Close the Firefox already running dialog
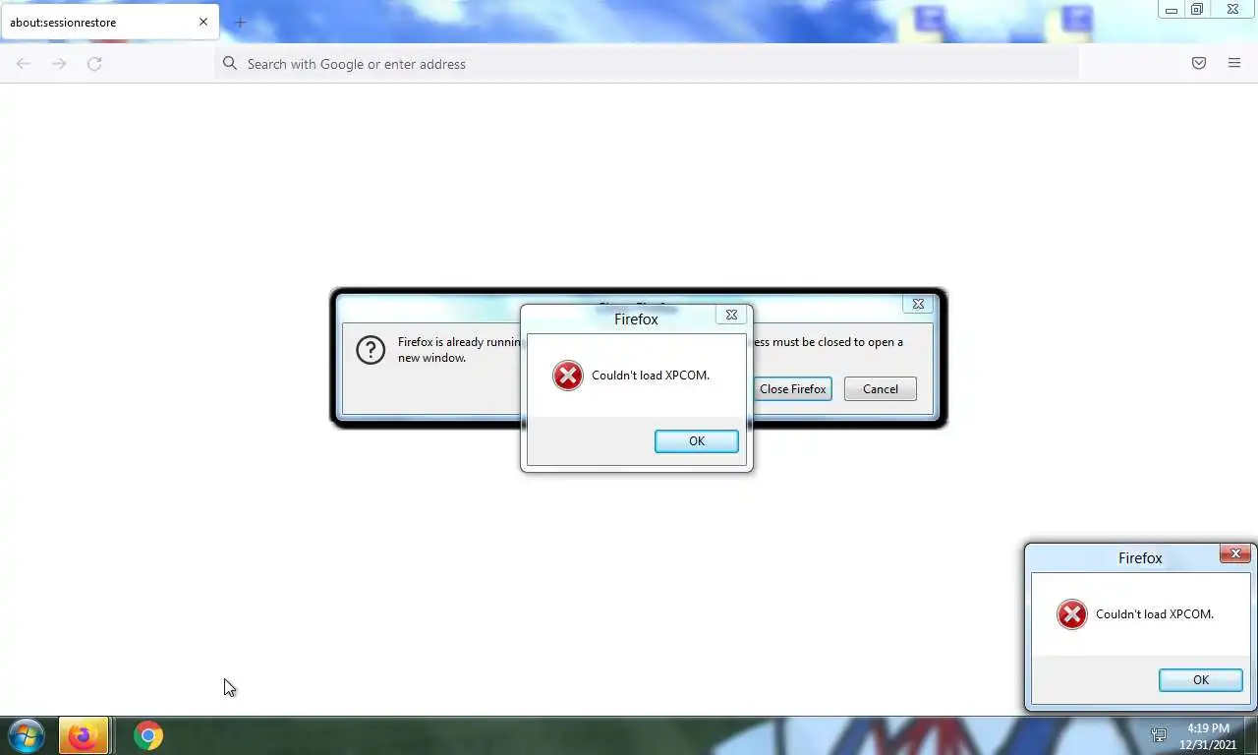 tap(918, 305)
